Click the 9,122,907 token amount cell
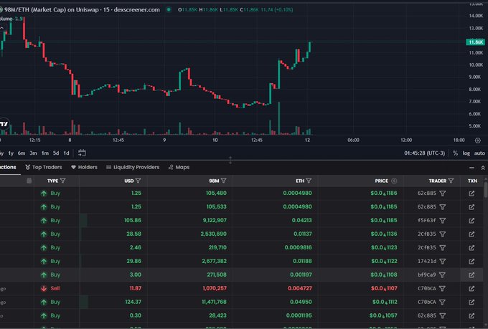The image size is (488, 329). pyautogui.click(x=215, y=221)
